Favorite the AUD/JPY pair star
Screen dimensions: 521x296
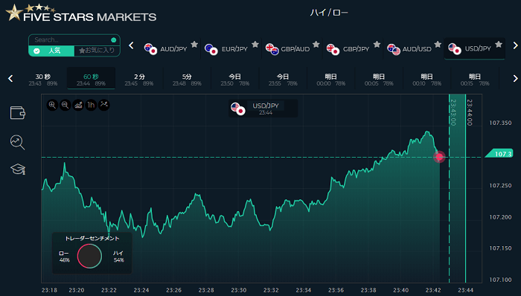coord(194,44)
